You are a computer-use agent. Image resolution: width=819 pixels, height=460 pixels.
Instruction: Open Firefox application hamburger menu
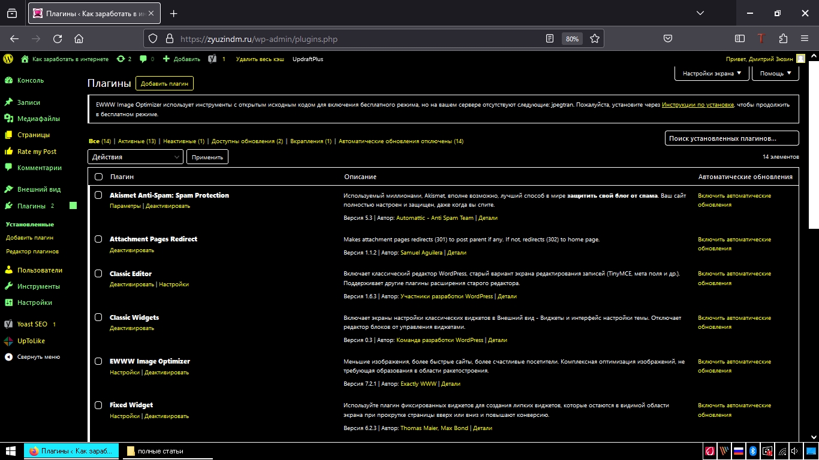(805, 38)
